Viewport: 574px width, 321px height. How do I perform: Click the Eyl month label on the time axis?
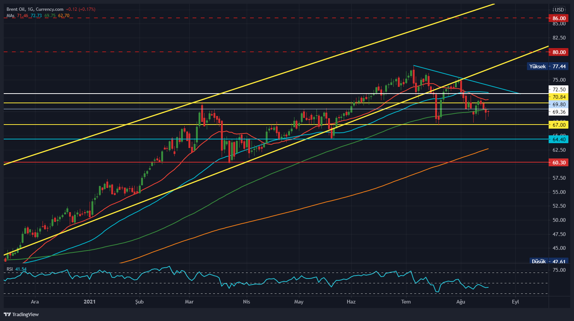click(515, 302)
